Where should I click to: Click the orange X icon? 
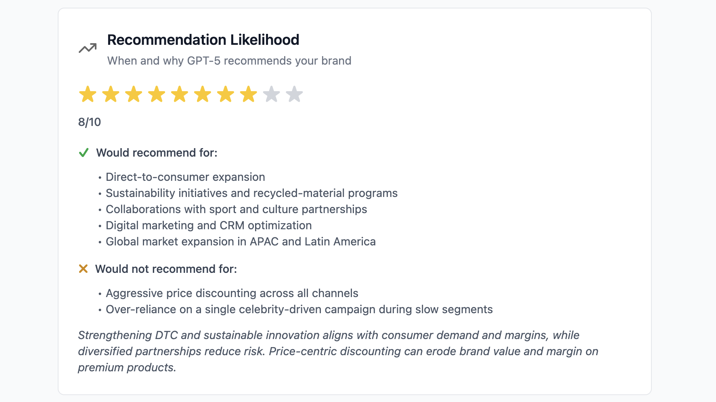[83, 269]
